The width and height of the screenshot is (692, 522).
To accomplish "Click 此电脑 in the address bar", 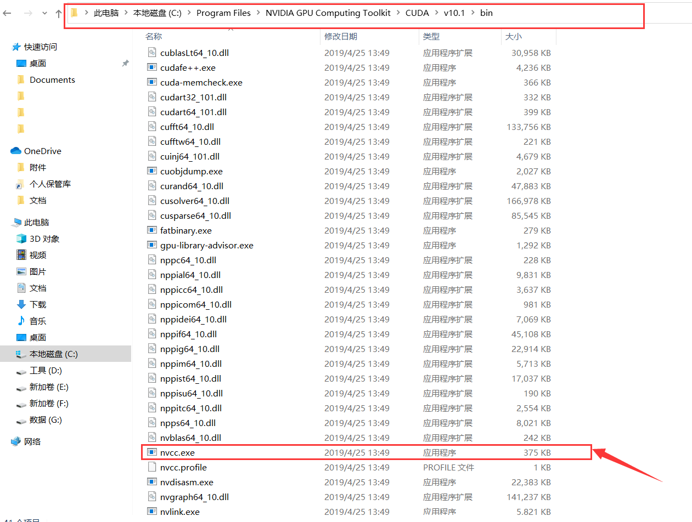I will 106,13.
